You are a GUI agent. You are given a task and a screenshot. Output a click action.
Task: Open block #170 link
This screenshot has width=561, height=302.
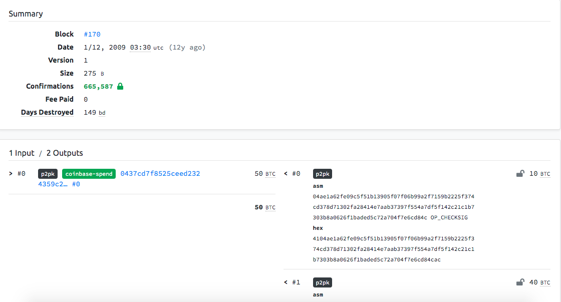(92, 35)
